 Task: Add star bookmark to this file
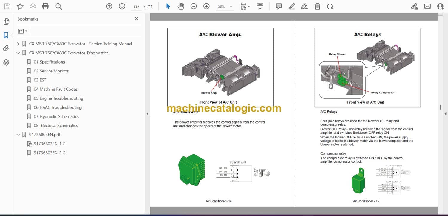[x=20, y=6]
